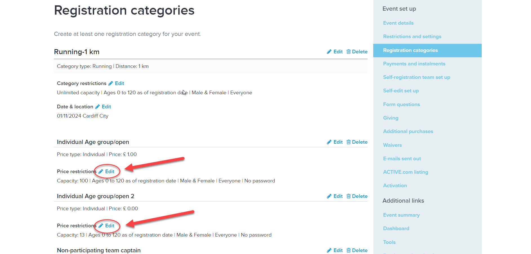Click pencil icon beside Date & location
The width and height of the screenshot is (531, 254).
[x=97, y=107]
